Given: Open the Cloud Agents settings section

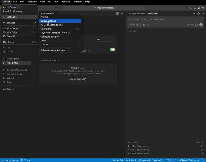Looking at the screenshot, I should point(16,59).
